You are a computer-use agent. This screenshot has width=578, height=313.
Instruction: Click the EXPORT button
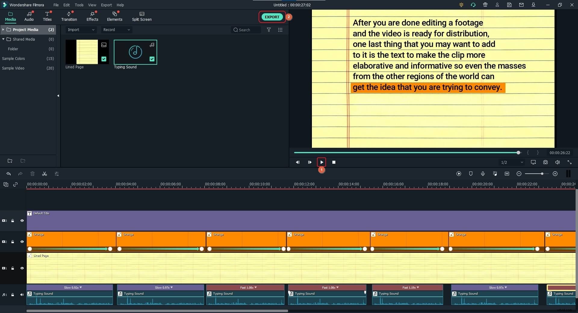pyautogui.click(x=272, y=17)
